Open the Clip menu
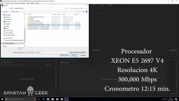 coord(12,3)
